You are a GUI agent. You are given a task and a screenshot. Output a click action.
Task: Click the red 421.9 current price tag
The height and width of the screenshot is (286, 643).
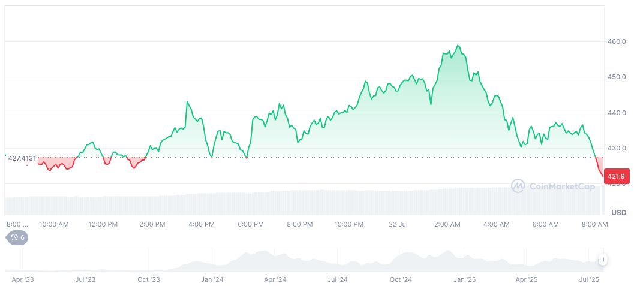617,176
